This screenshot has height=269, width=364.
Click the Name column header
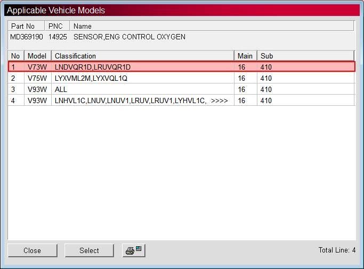pyautogui.click(x=212, y=26)
